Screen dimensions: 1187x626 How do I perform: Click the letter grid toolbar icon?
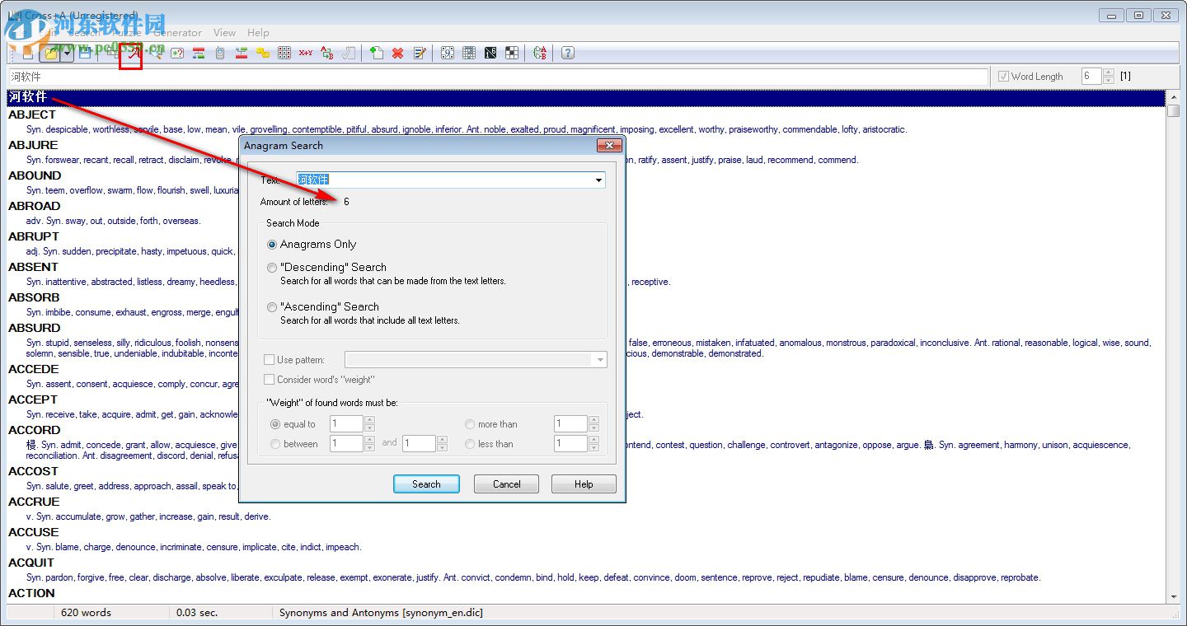click(284, 54)
